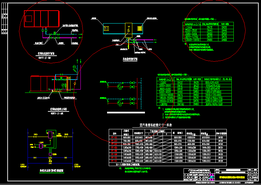Click the <2000 airflow cell in middle table
Image resolution: width=261 pixels, height=185 pixels.
point(162,82)
